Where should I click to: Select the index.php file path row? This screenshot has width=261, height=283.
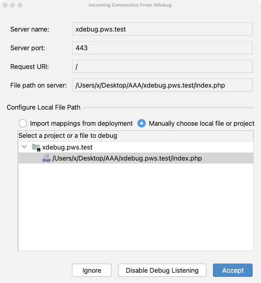[136, 158]
